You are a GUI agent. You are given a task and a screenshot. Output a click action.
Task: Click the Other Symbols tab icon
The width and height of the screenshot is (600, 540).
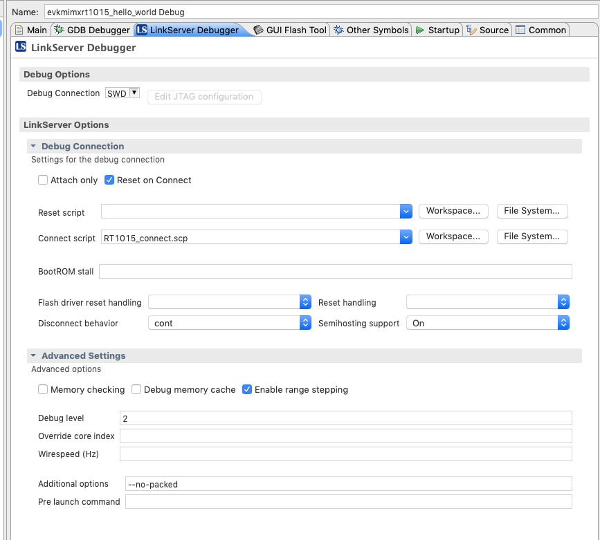[338, 30]
